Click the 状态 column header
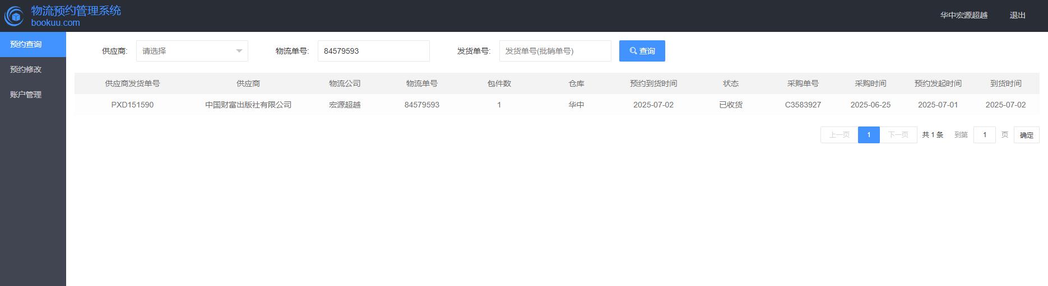Image resolution: width=1048 pixels, height=286 pixels. [x=731, y=83]
